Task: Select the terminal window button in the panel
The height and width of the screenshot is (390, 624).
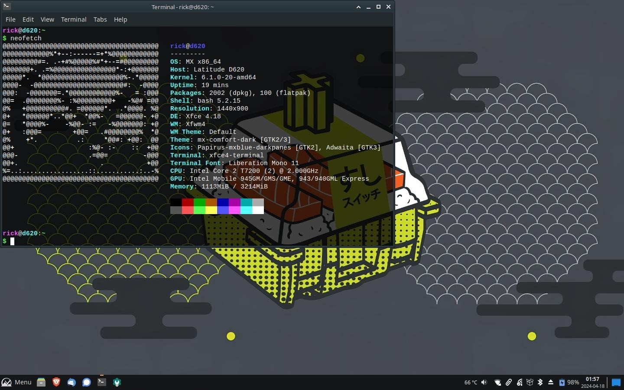Action: click(x=102, y=382)
